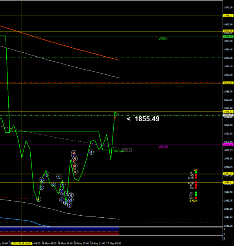Click the 1870.20 price axis label
This screenshot has height=246, width=234.
coord(228,7)
